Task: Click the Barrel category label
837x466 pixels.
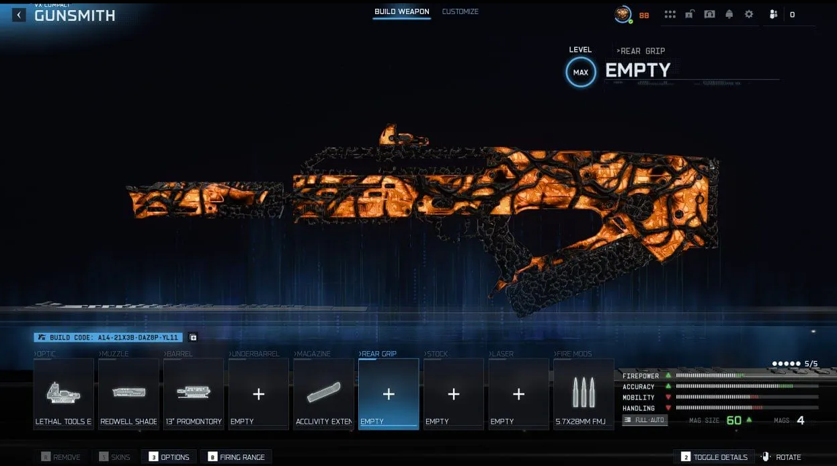Action: [x=178, y=354]
